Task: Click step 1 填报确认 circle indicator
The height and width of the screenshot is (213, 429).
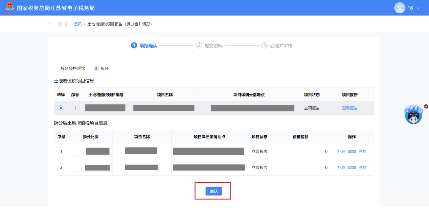Action: [134, 46]
